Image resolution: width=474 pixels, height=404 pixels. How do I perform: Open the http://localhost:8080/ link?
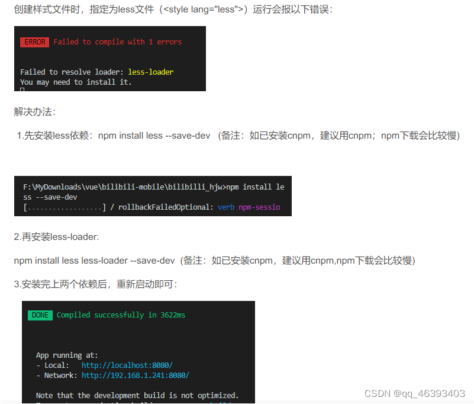(x=127, y=365)
